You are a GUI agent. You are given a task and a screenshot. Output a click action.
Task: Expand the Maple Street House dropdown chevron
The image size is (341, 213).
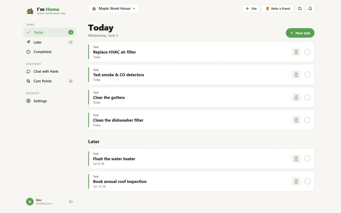(134, 8)
